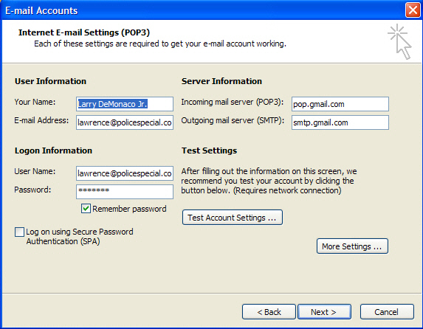
Task: Return with the Back button
Action: point(269,312)
